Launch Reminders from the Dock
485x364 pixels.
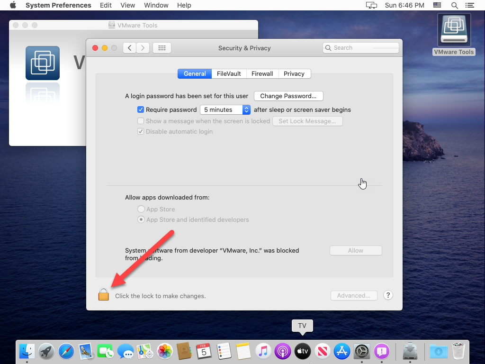(x=224, y=351)
